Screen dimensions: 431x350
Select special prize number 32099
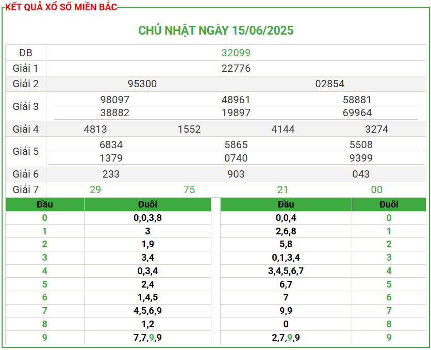pos(236,53)
